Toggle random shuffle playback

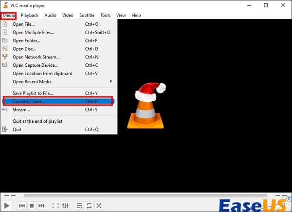click(x=99, y=206)
